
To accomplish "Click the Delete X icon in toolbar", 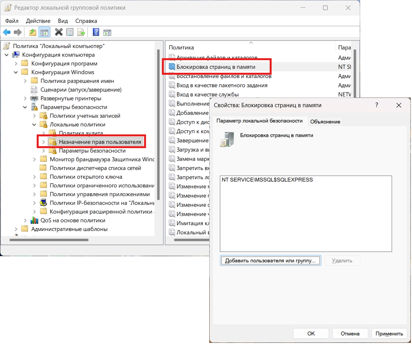I will [x=59, y=32].
